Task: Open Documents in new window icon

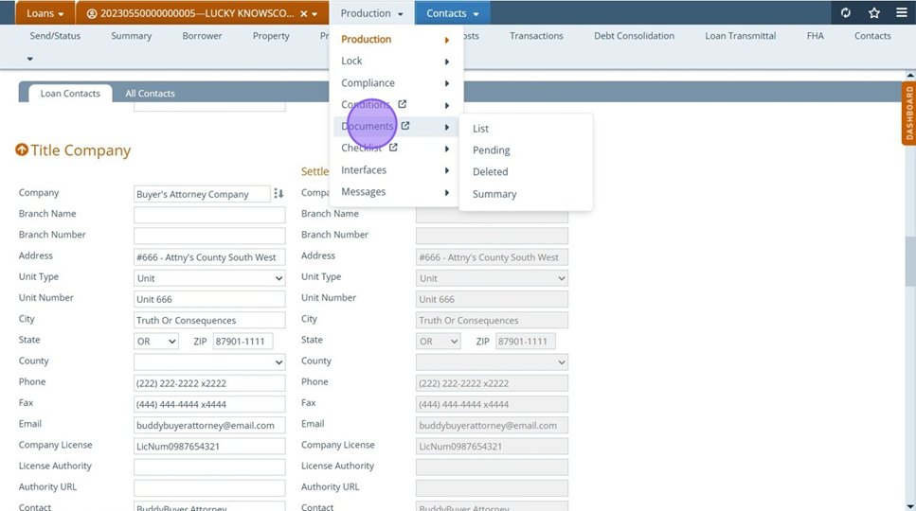Action: tap(405, 126)
